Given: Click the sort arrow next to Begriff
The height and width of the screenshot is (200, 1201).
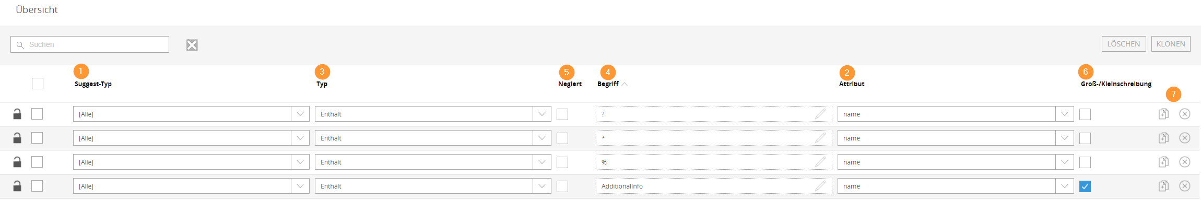Looking at the screenshot, I should [x=625, y=84].
